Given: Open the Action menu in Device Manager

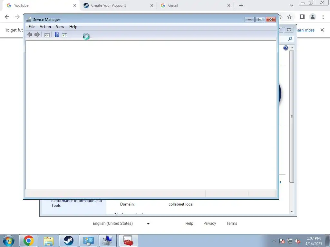Looking at the screenshot, I should coord(45,27).
